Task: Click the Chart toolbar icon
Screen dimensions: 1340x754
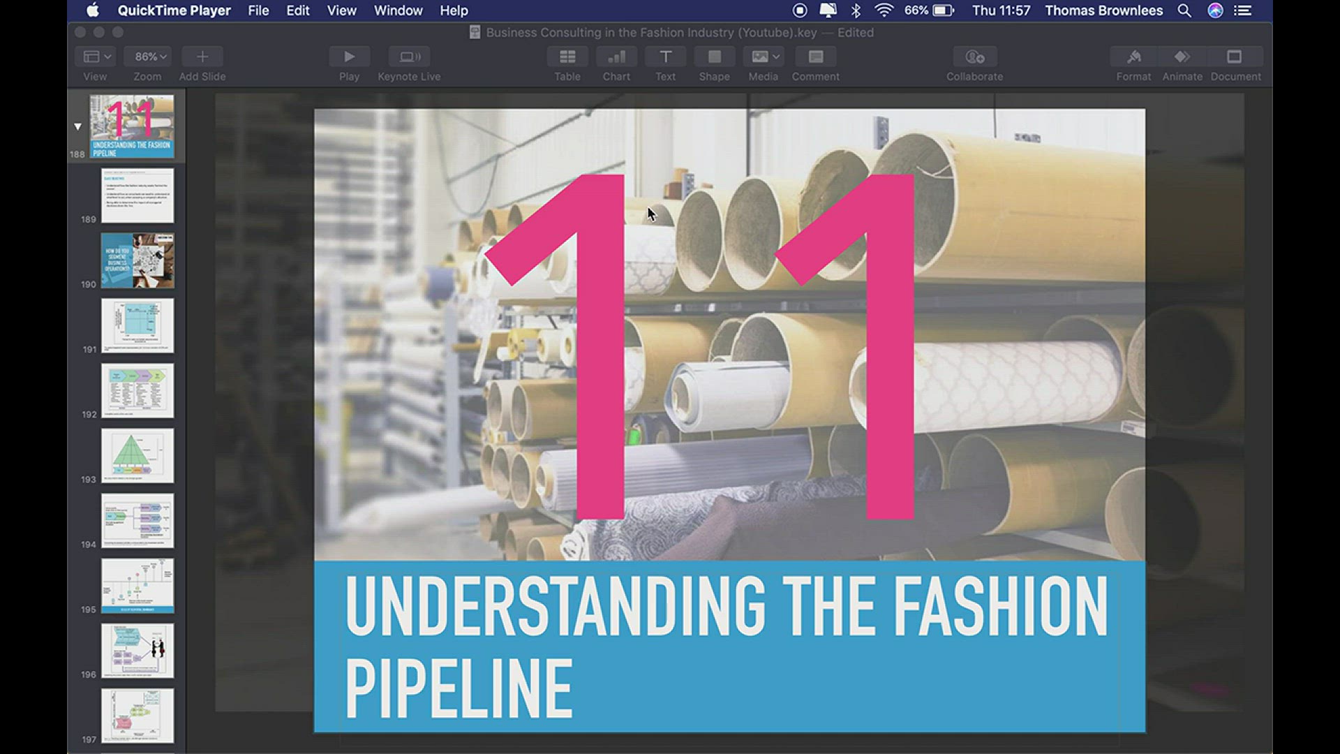Action: [616, 57]
